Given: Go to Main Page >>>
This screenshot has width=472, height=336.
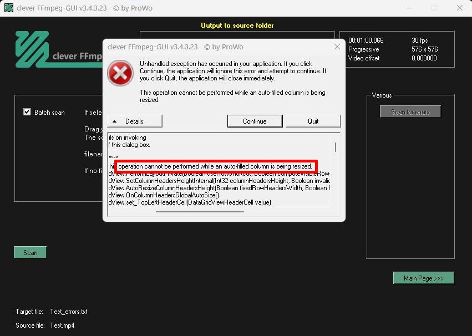Looking at the screenshot, I should pyautogui.click(x=424, y=278).
